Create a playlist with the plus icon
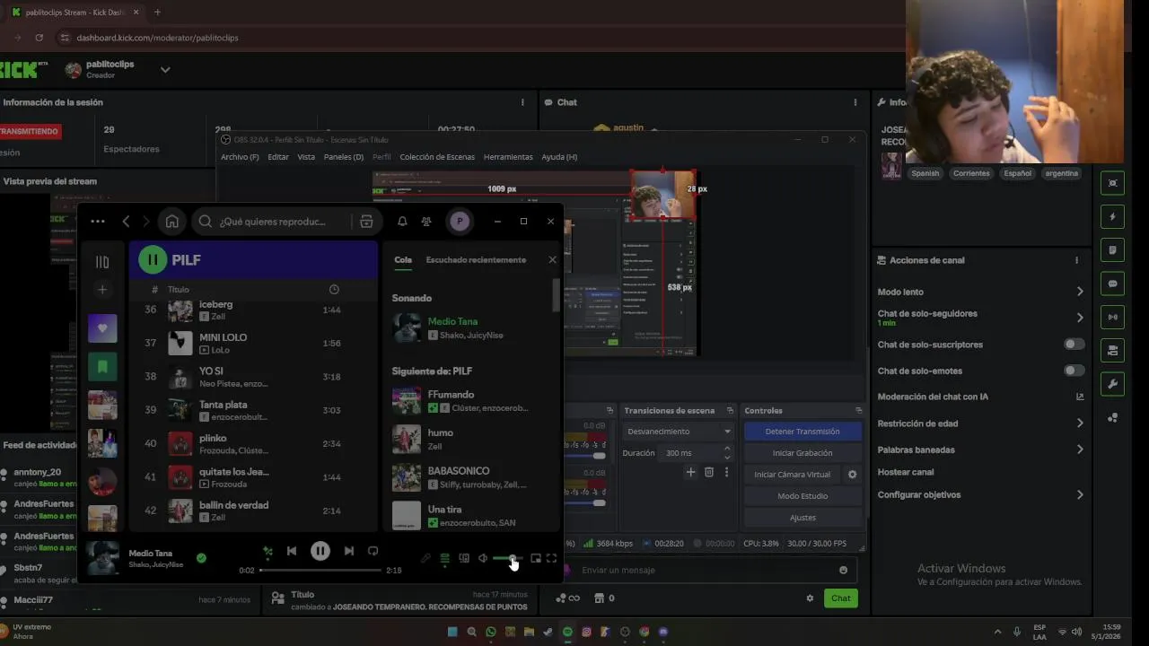 [102, 290]
